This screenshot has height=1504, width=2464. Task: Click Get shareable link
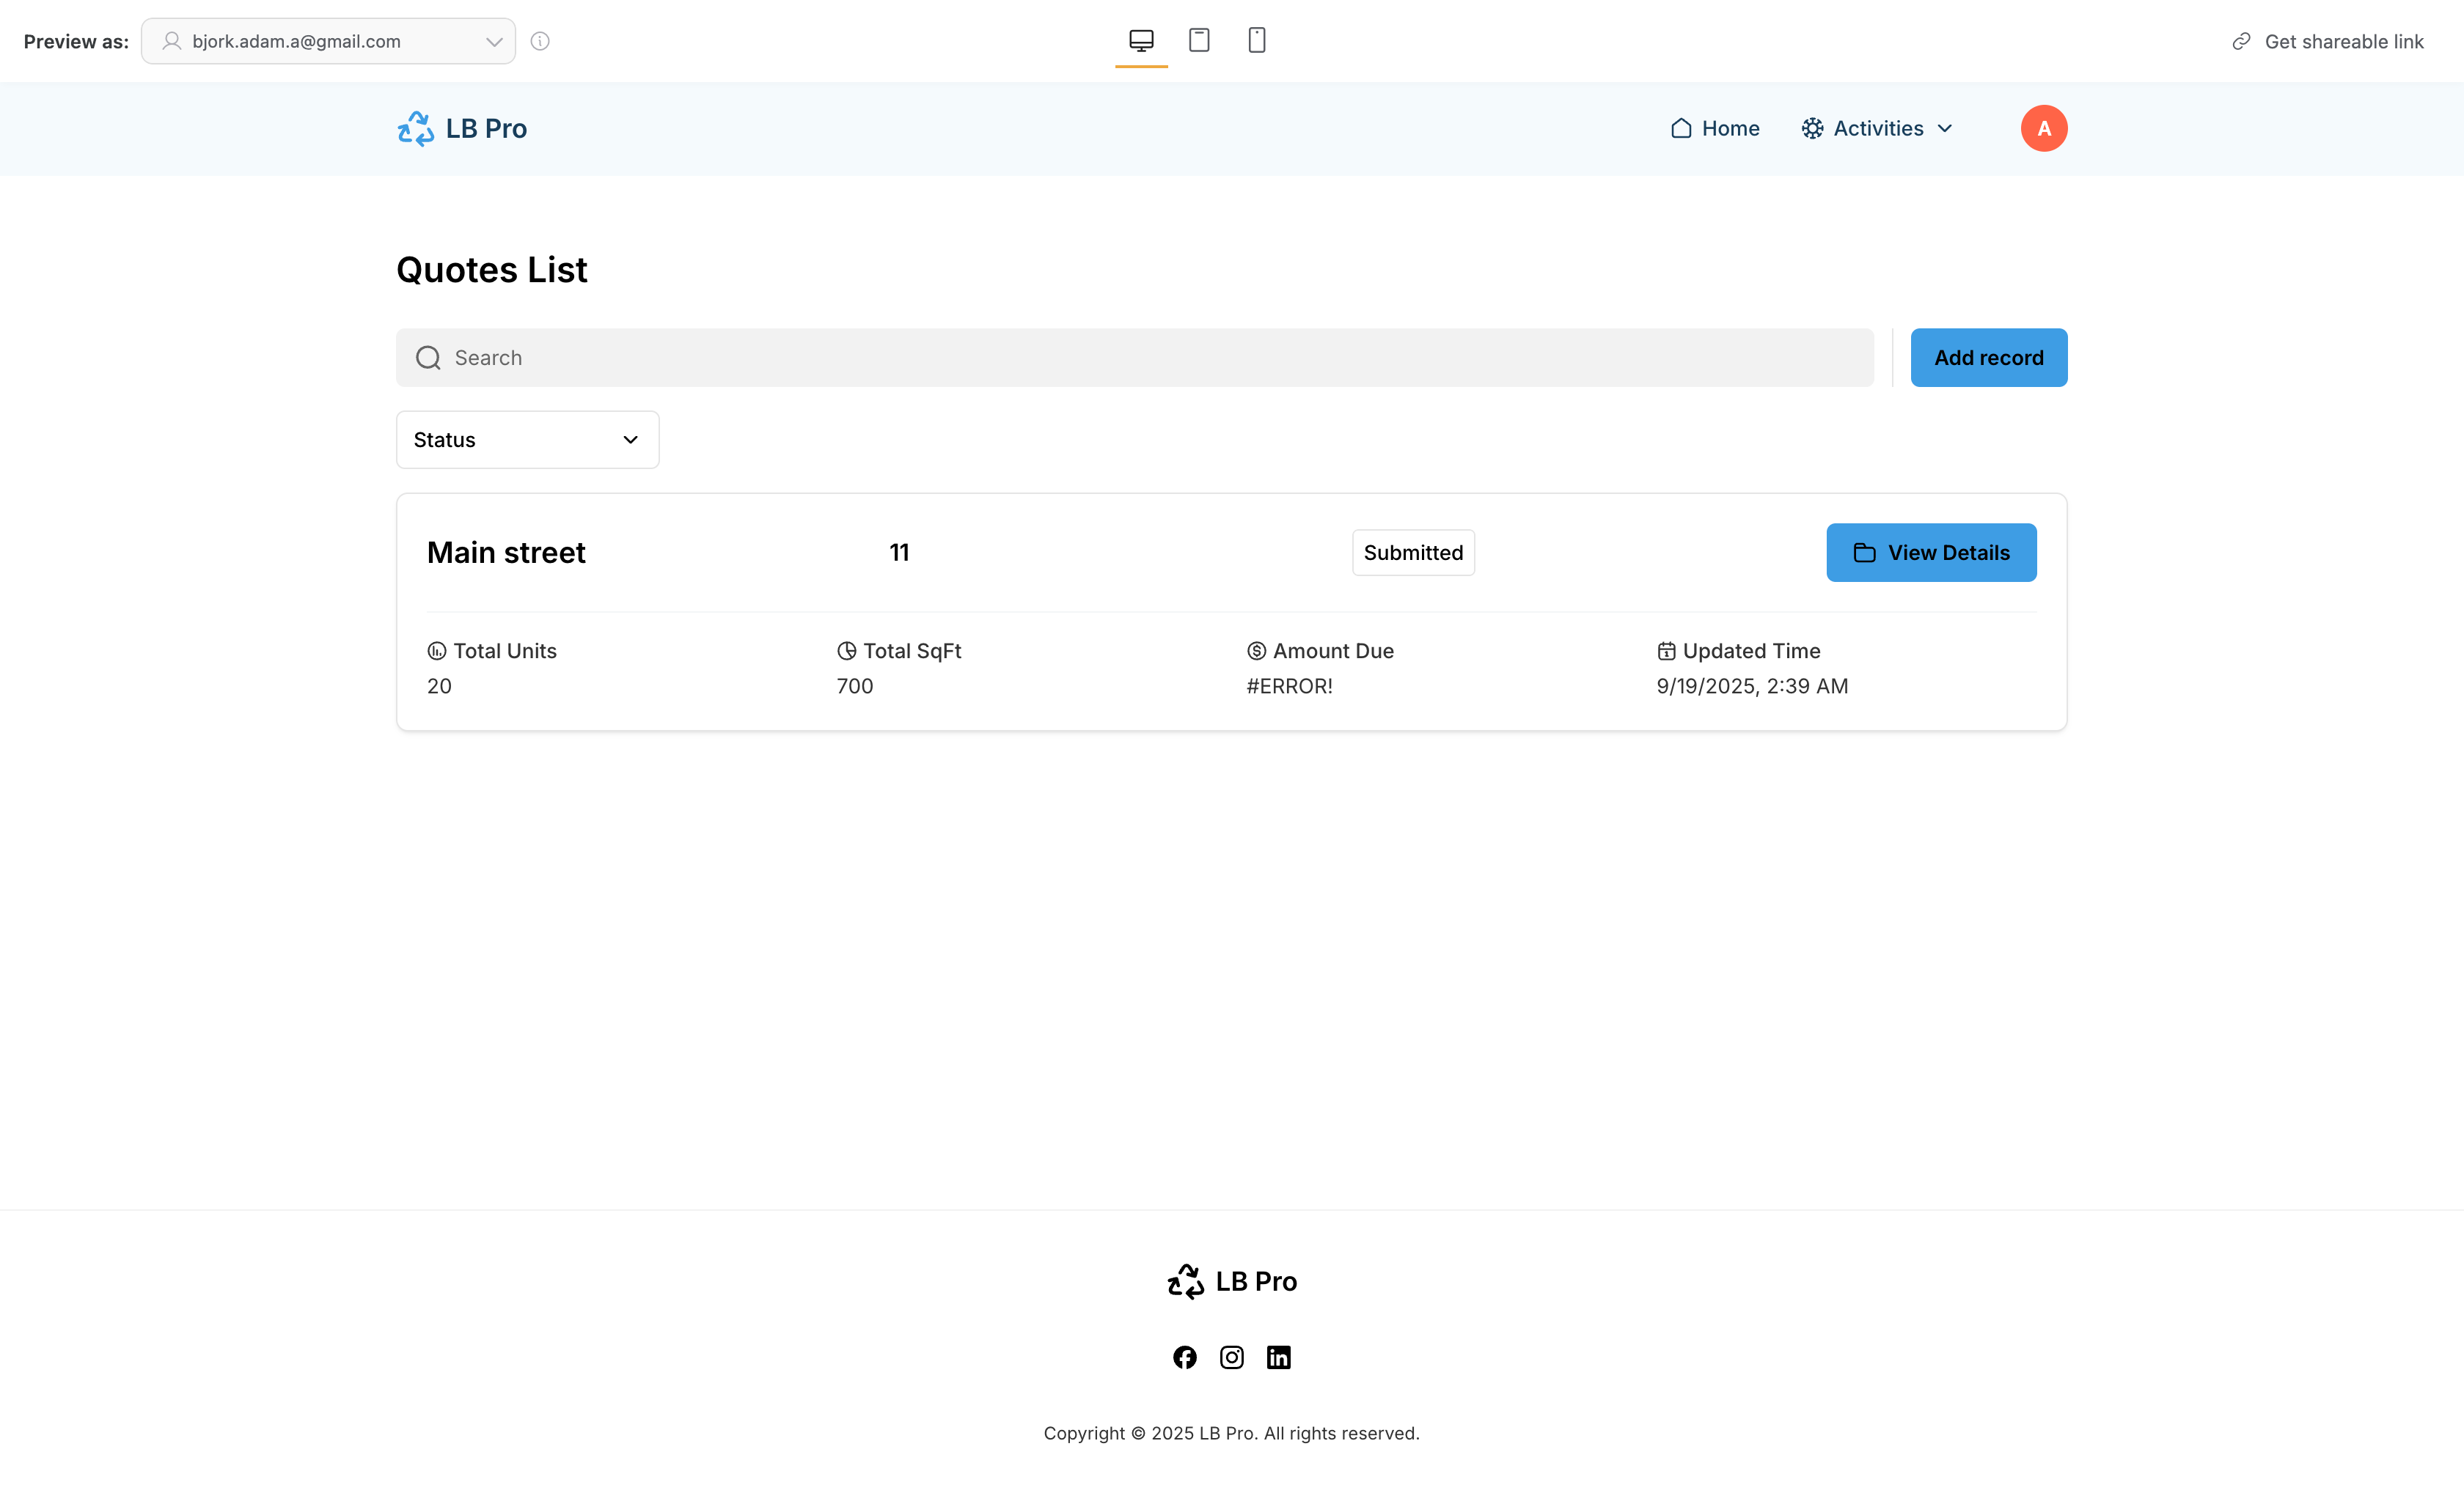pos(2328,41)
